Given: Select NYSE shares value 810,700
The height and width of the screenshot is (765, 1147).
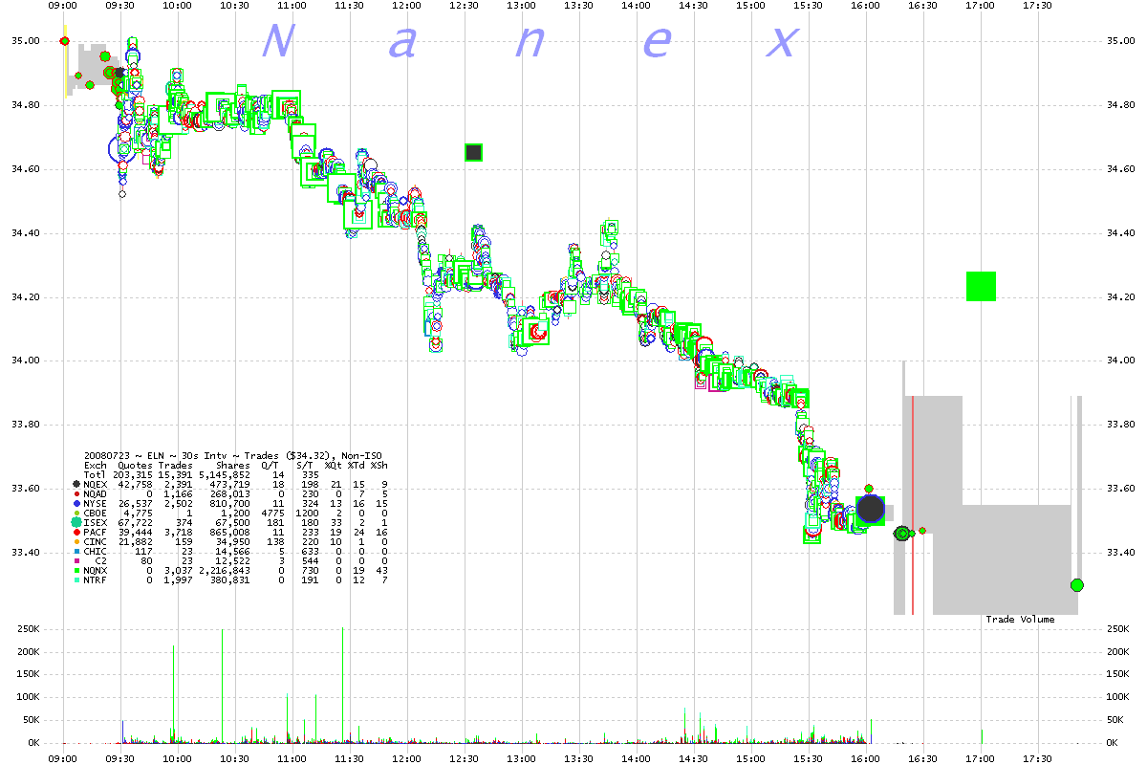Looking at the screenshot, I should pyautogui.click(x=230, y=503).
